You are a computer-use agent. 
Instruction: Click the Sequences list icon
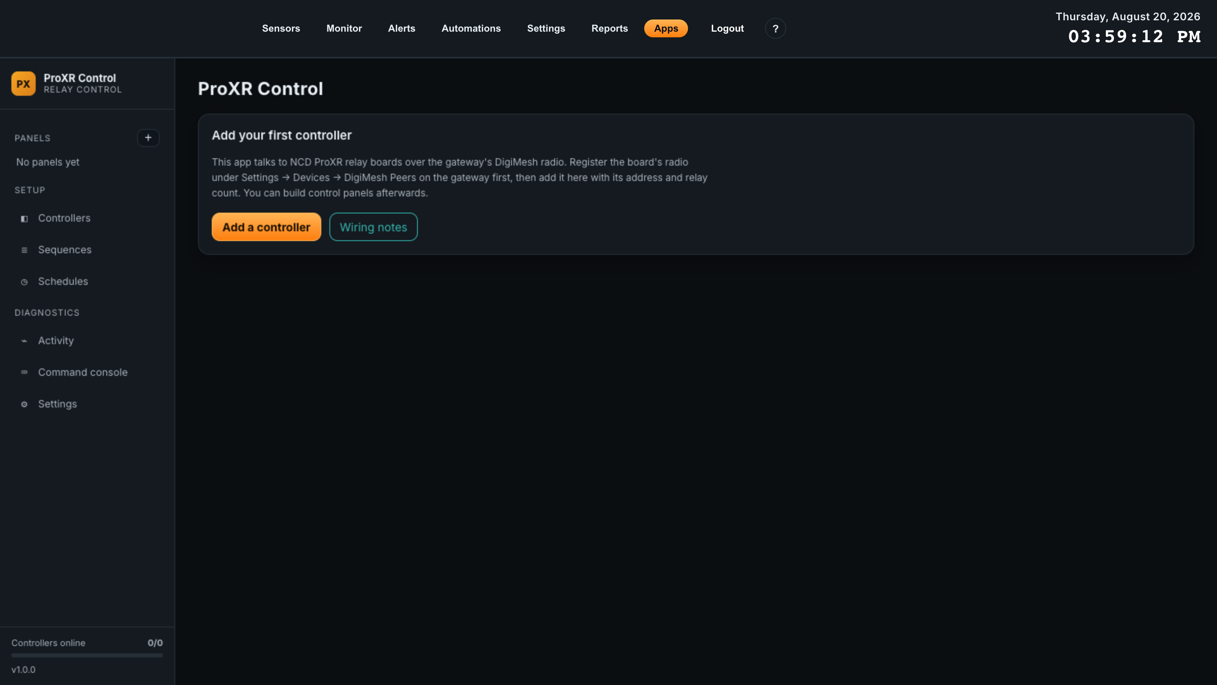click(x=24, y=250)
